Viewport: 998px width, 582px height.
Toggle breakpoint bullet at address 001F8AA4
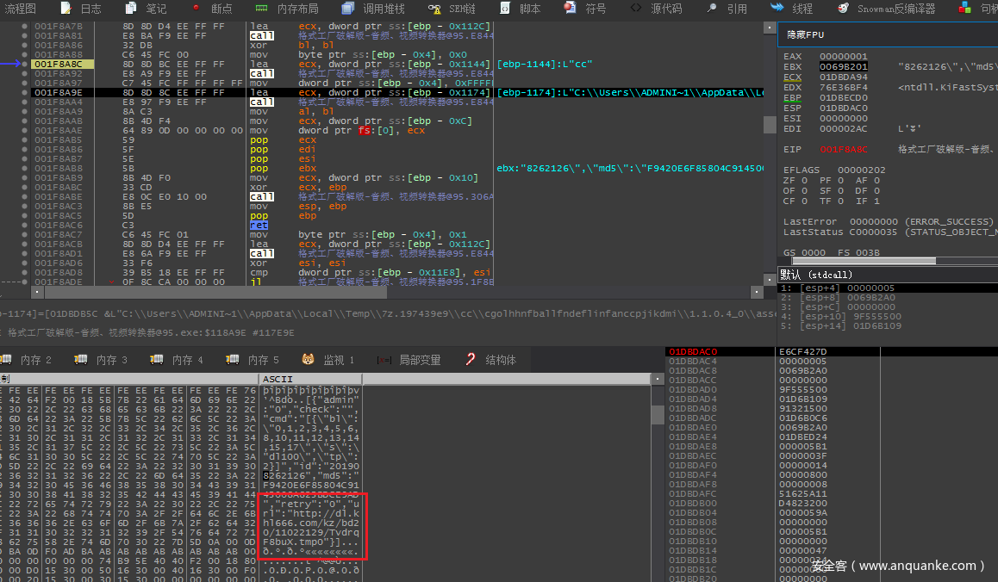click(x=25, y=102)
